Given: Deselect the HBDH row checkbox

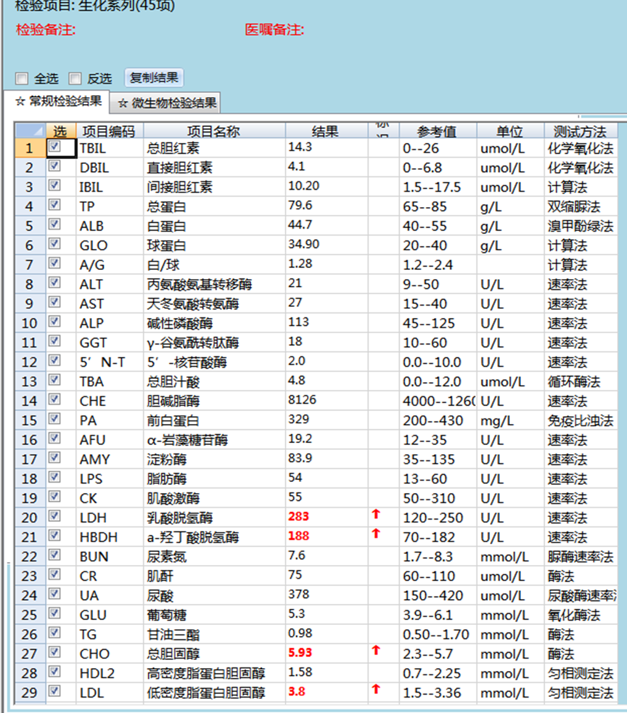Looking at the screenshot, I should pyautogui.click(x=54, y=535).
